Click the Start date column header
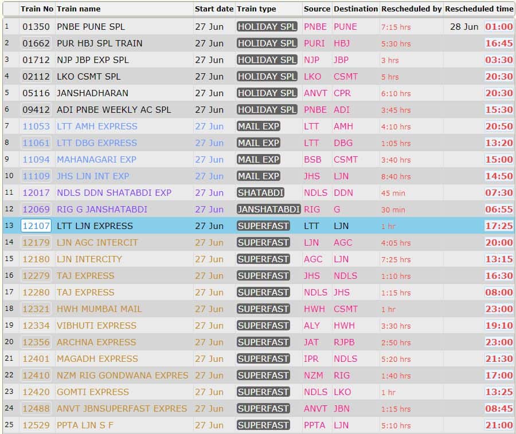The width and height of the screenshot is (516, 434). coord(214,9)
